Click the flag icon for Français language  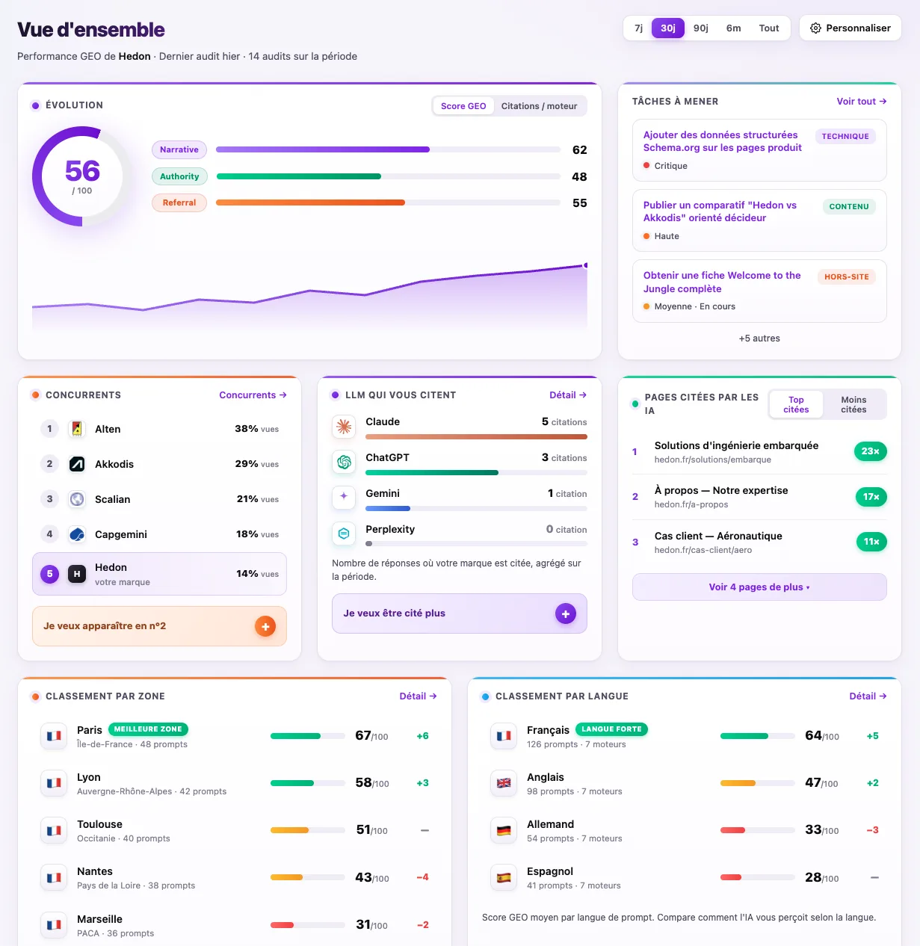tap(504, 736)
